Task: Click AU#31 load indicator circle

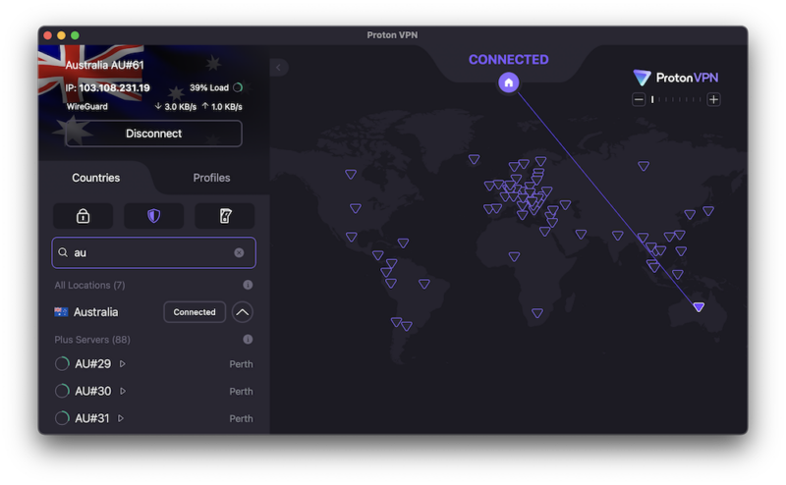Action: (x=62, y=418)
